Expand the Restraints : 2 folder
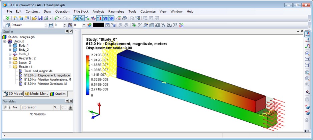The width and height of the screenshot is (313, 140). pos(10,58)
